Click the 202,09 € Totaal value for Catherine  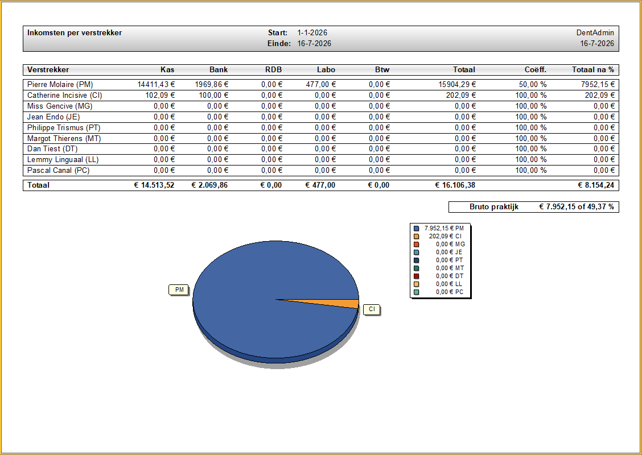tap(460, 96)
